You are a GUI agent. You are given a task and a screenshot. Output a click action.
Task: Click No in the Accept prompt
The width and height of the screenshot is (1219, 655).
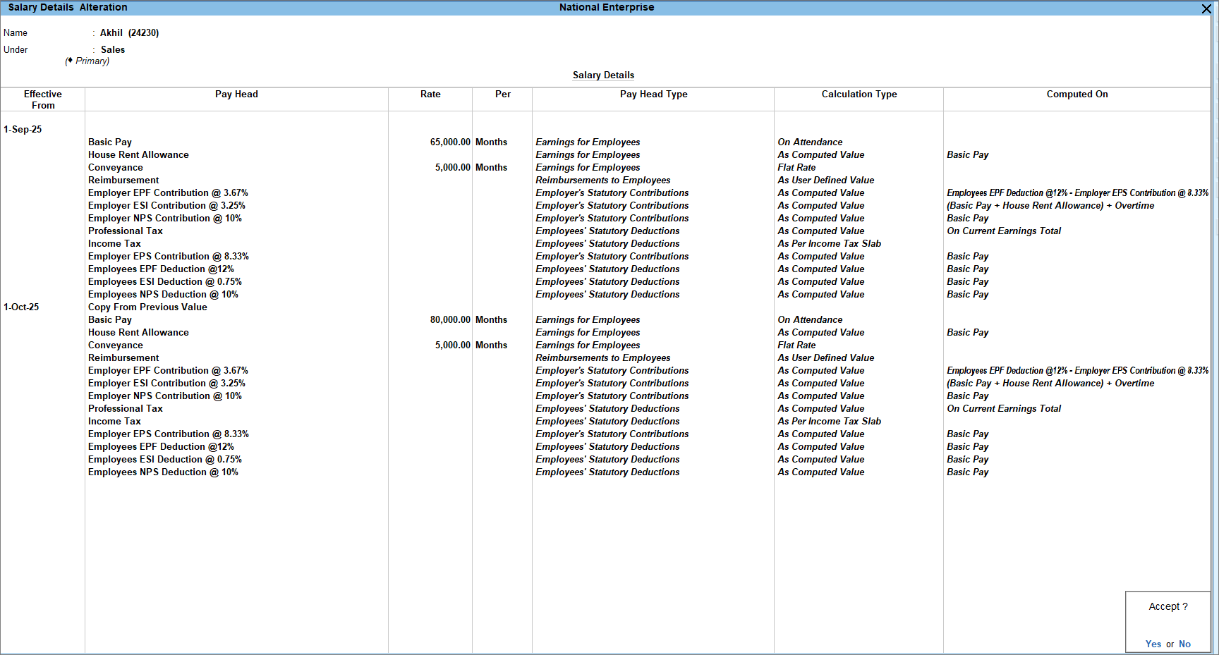pyautogui.click(x=1184, y=644)
